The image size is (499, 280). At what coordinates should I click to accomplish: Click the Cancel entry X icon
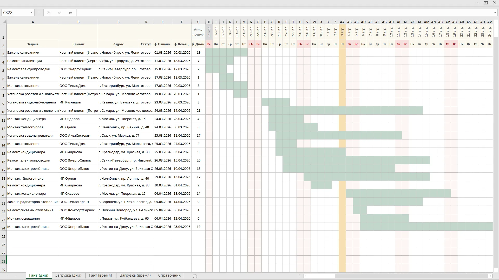49,12
